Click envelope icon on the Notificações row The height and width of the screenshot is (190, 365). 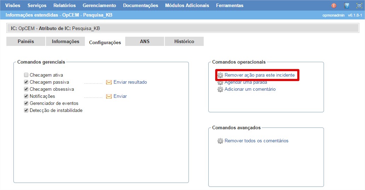109,96
